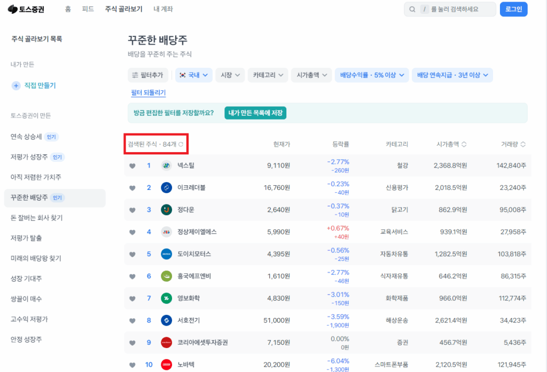Sort by 거래량 using its sort arrows

point(522,144)
